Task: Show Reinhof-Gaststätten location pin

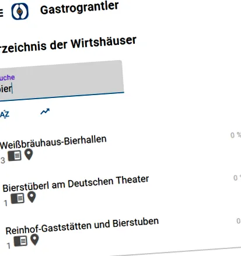Action: pos(34,240)
